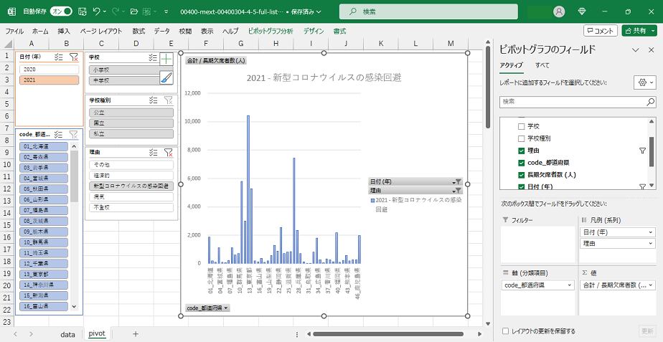Clear filter on 日付 (年) slicer

[x=74, y=57]
